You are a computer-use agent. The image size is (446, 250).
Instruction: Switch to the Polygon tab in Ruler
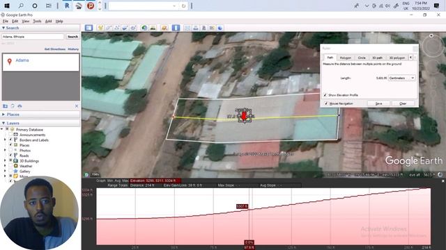[346, 58]
